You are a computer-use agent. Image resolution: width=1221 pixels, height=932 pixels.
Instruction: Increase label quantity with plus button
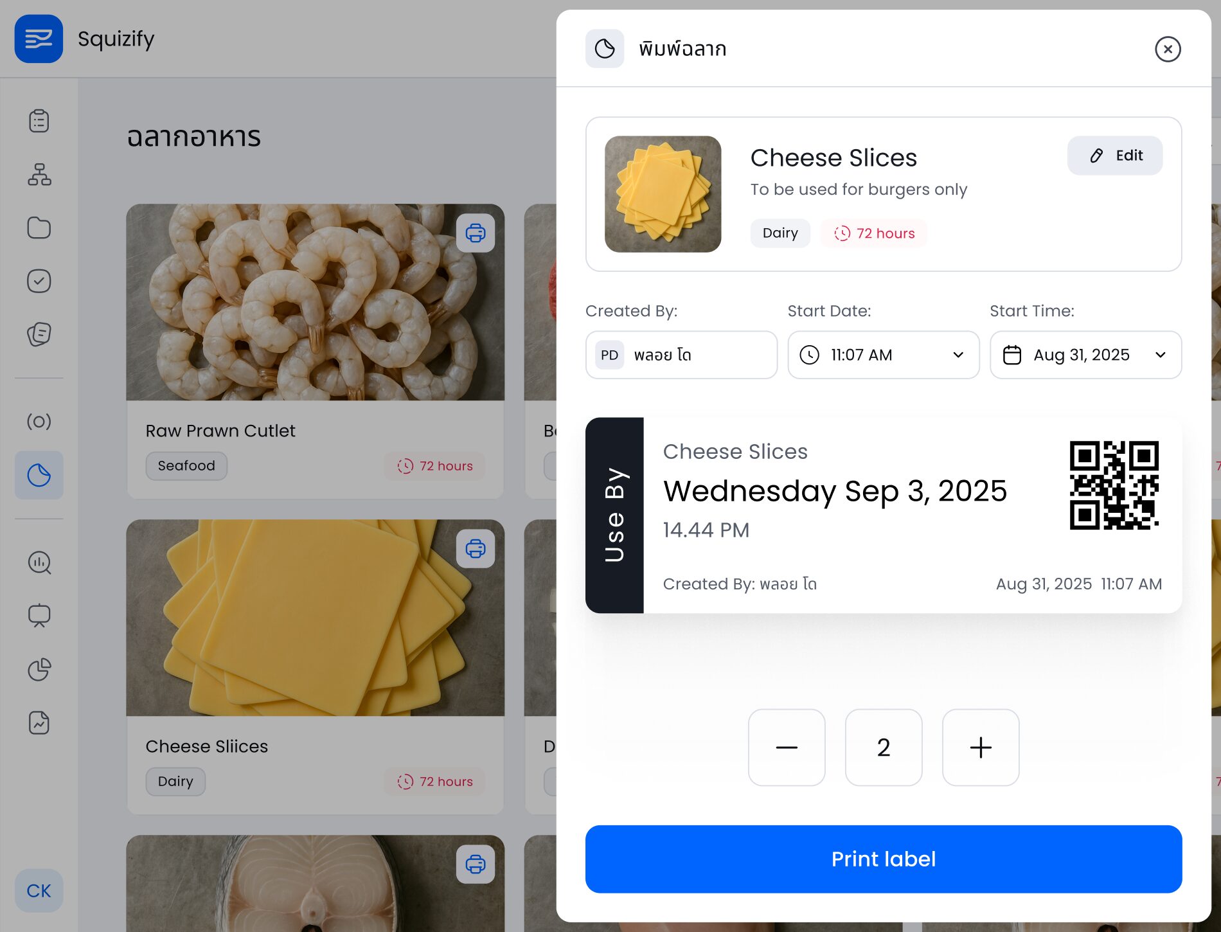click(981, 748)
